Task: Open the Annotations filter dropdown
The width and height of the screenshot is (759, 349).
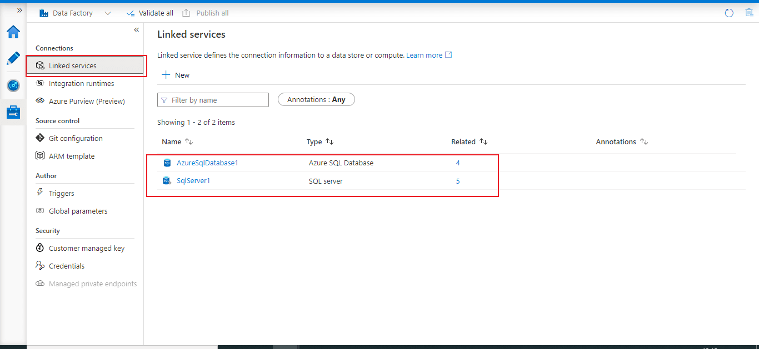Action: pyautogui.click(x=316, y=100)
